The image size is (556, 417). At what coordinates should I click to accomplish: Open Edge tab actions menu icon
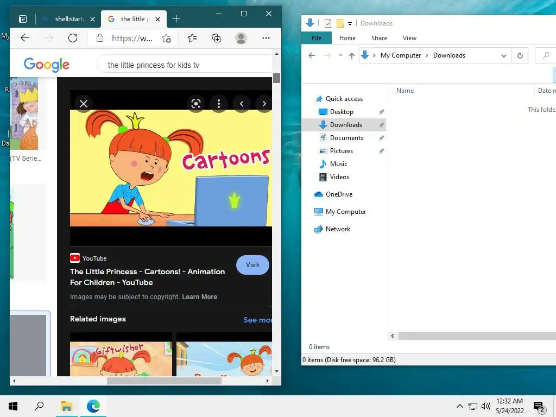23,19
